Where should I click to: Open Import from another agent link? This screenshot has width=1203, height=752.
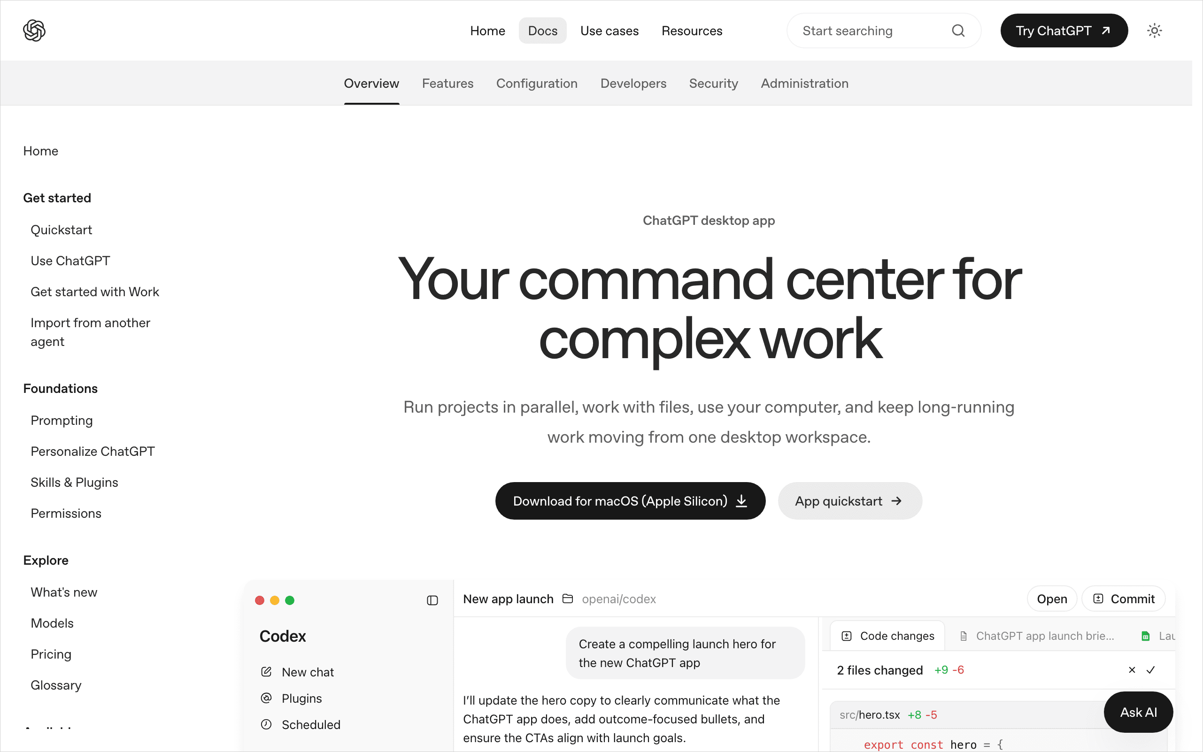(90, 332)
